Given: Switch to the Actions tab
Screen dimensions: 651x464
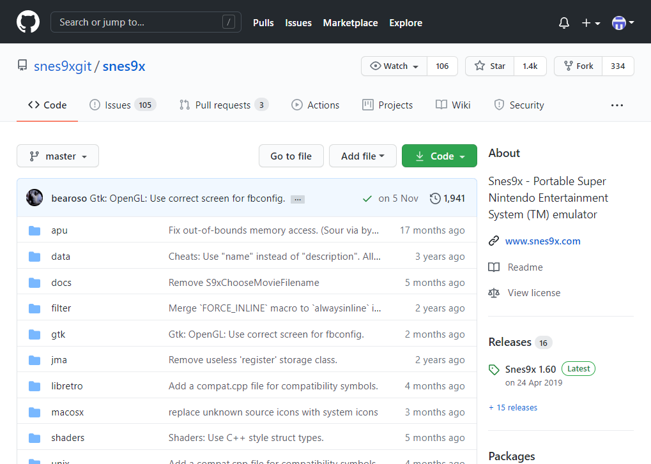Looking at the screenshot, I should coord(316,105).
